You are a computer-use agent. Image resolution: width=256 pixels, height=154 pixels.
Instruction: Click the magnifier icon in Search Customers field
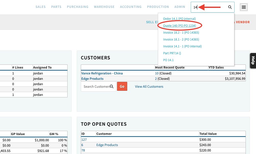(x=112, y=86)
